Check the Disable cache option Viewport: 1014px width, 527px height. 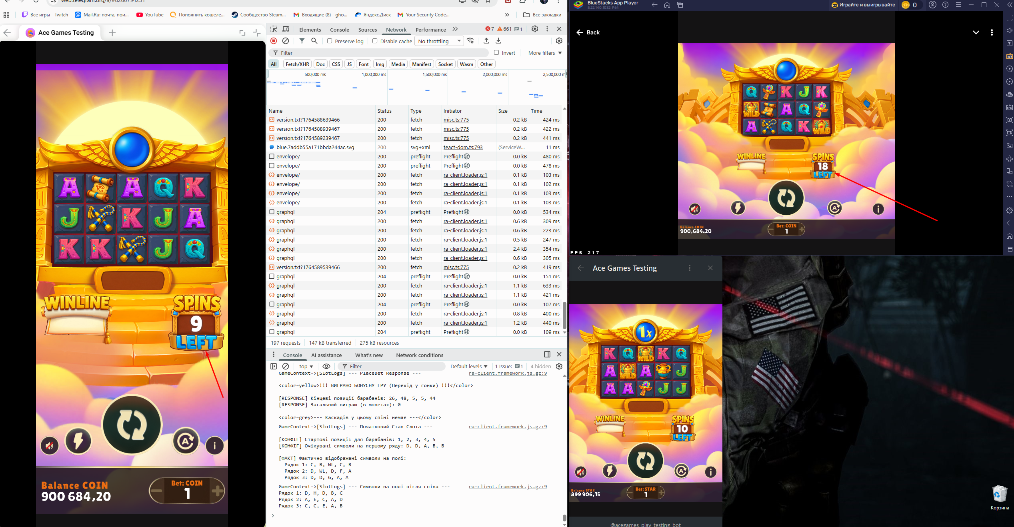tap(375, 41)
